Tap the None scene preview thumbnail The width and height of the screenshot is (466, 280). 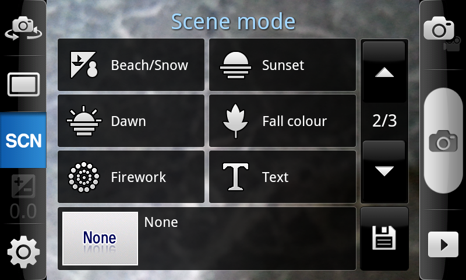(100, 239)
